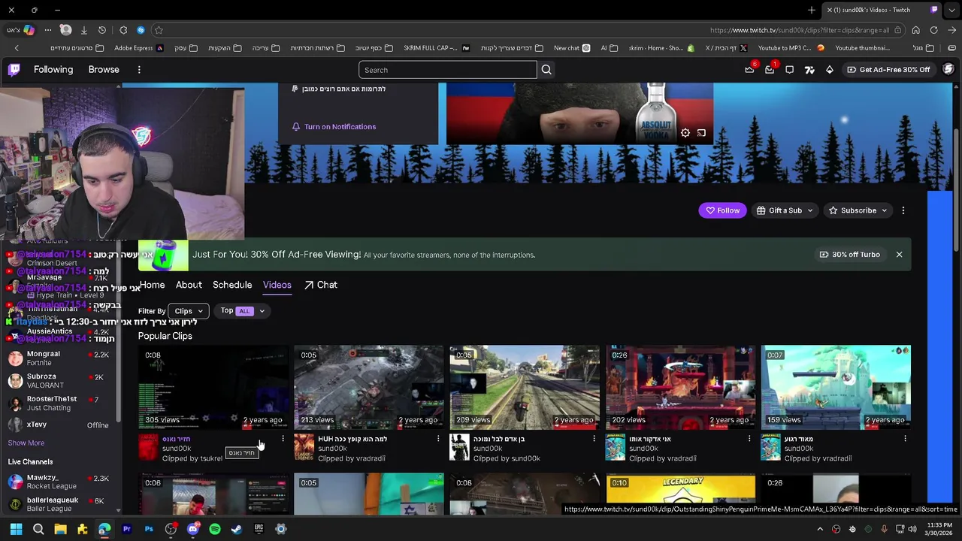Open options menu for 209 views clip
The image size is (962, 541).
pyautogui.click(x=594, y=439)
